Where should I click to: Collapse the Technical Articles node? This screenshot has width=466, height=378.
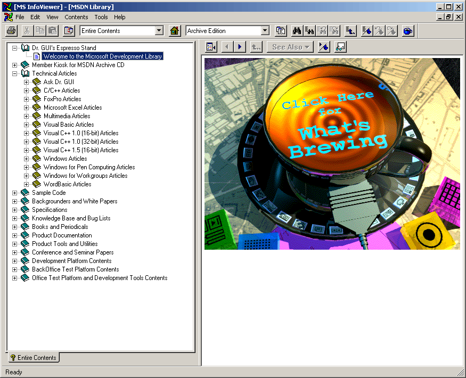pos(14,73)
